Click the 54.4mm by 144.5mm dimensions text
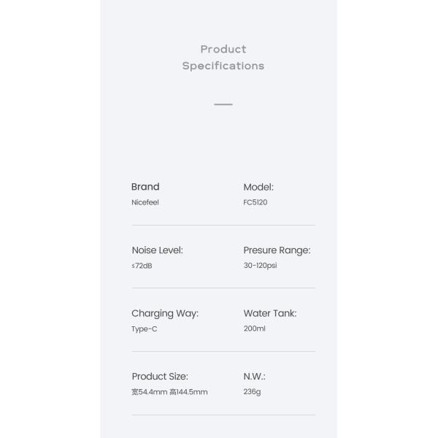The image size is (438, 438). pyautogui.click(x=169, y=392)
